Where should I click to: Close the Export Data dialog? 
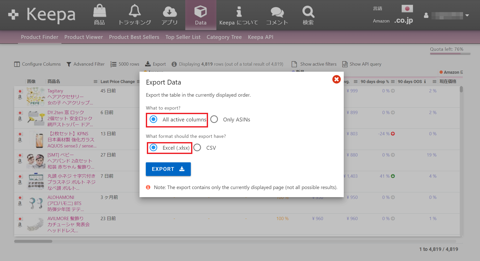(x=336, y=79)
